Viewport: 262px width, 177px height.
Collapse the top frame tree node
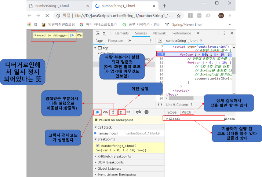point(95,48)
